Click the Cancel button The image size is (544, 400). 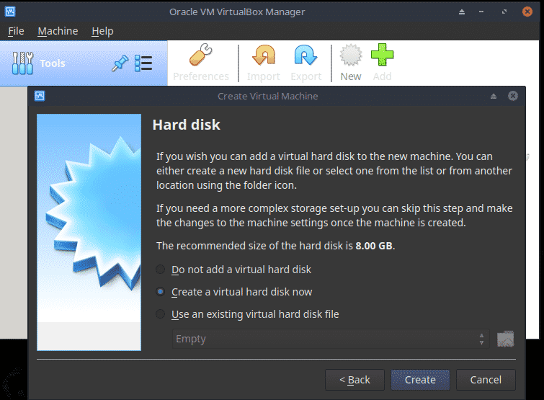[486, 380]
